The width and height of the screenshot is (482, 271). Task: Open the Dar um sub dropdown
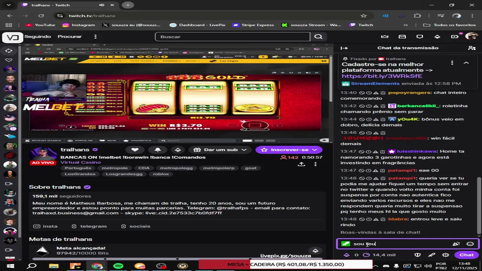220,149
